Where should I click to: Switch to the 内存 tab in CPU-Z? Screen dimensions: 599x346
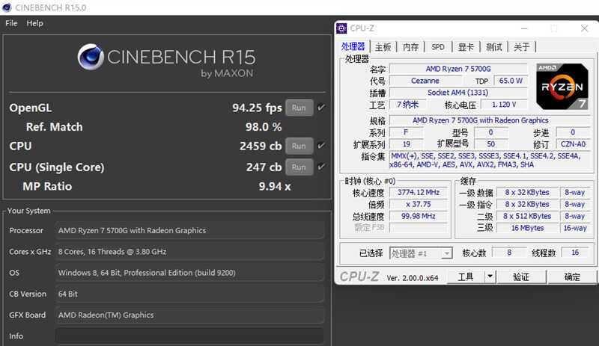pyautogui.click(x=410, y=47)
